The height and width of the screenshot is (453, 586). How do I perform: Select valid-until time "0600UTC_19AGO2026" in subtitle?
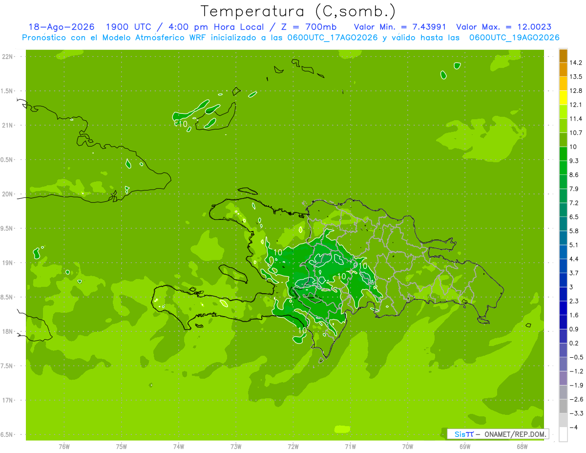pyautogui.click(x=514, y=38)
